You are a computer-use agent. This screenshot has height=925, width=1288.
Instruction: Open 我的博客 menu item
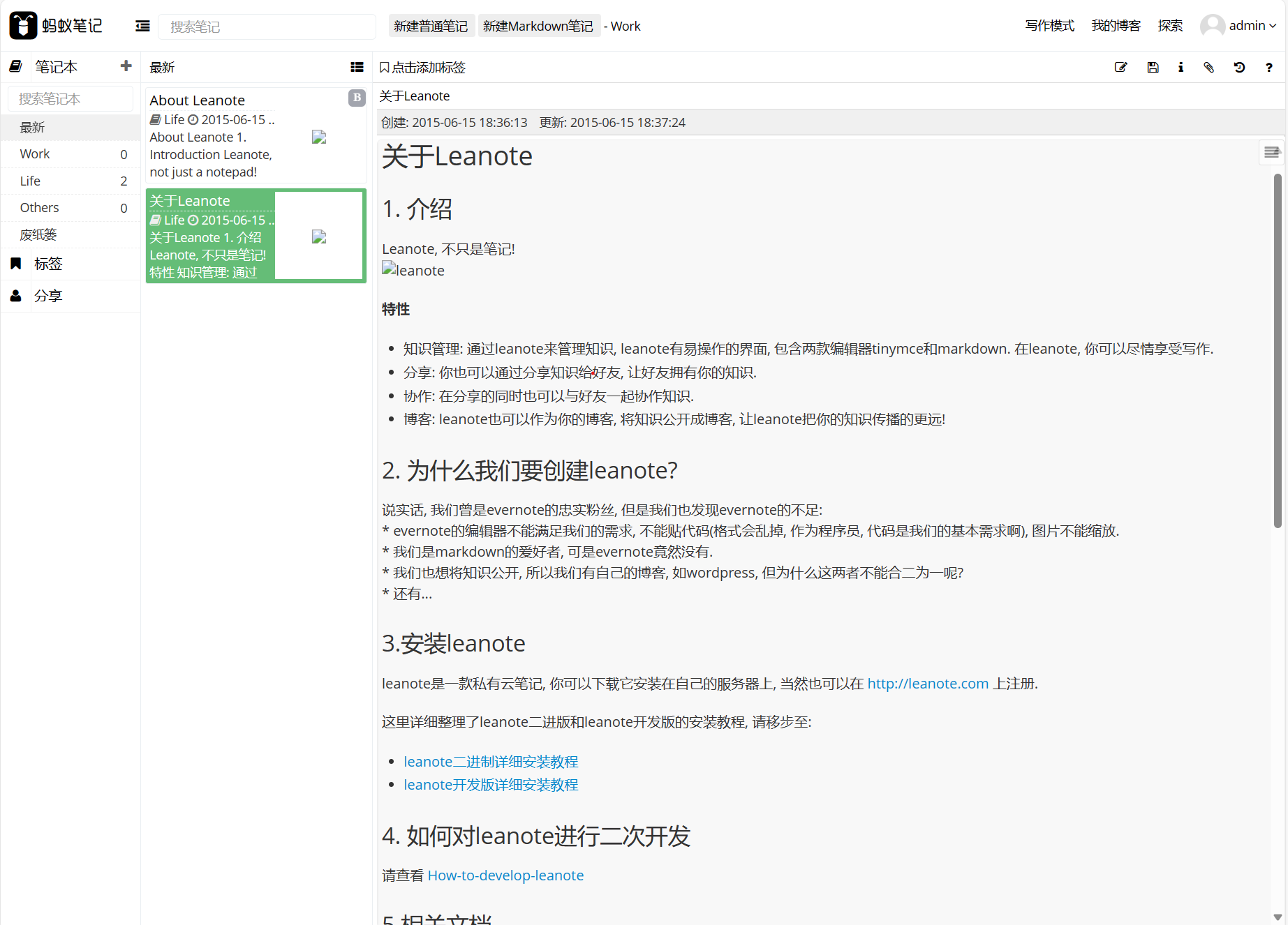point(1116,26)
